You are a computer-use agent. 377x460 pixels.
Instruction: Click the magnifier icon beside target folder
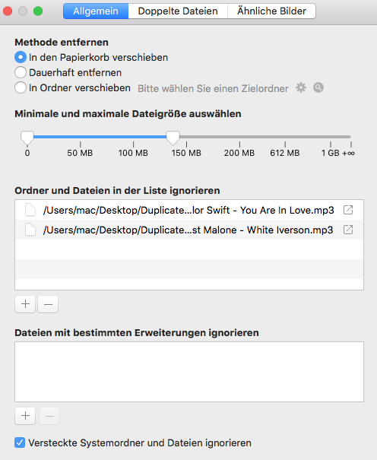coord(318,87)
